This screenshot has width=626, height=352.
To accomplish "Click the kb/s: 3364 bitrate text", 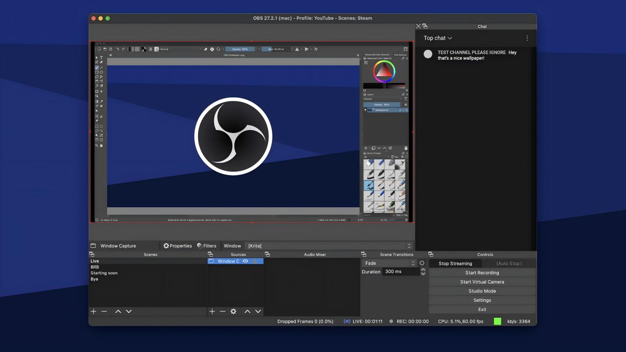I will 519,321.
